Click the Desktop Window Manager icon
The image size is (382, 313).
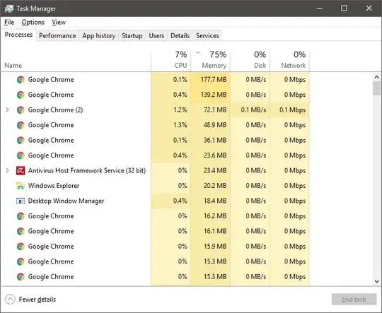point(21,201)
